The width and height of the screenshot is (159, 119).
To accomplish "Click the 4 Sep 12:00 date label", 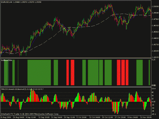I will [31, 117].
